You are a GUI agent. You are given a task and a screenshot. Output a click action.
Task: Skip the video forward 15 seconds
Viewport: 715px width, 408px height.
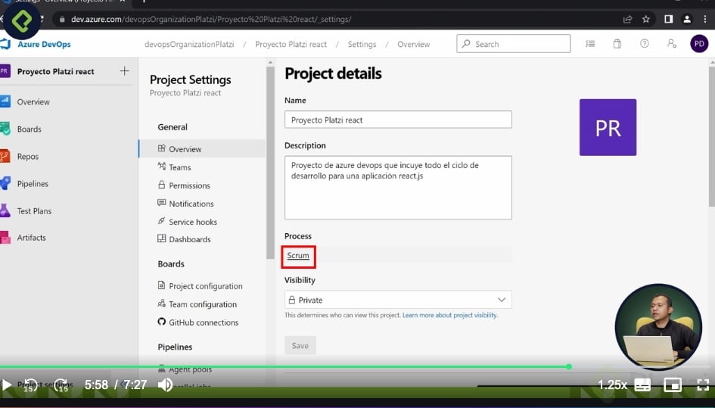[x=61, y=385]
